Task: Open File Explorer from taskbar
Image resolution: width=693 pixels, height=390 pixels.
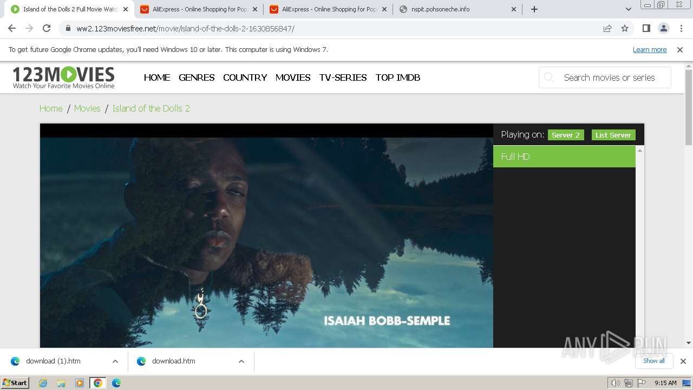Action: 61,383
